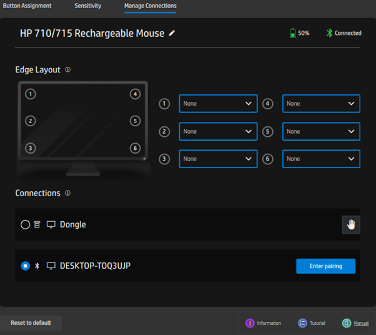
Task: Select the DESKTOP-TOQ3UJP radio button
Action: (x=25, y=266)
